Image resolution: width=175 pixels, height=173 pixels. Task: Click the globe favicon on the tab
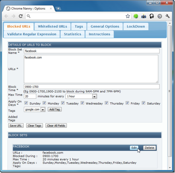[8, 8]
